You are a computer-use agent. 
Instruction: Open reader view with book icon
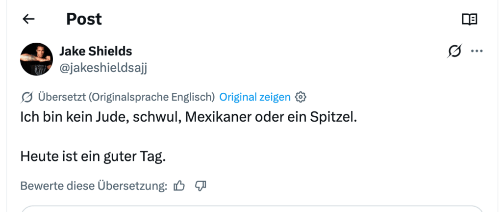pos(470,19)
